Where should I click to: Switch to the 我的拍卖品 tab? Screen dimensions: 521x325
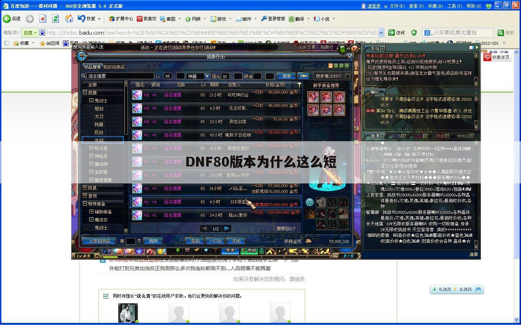coord(114,67)
